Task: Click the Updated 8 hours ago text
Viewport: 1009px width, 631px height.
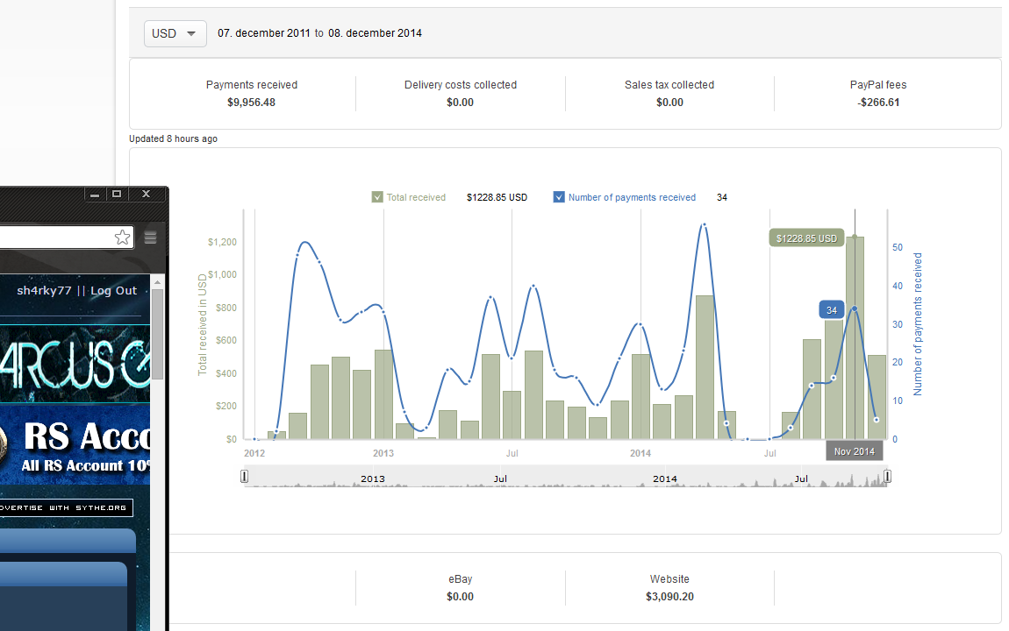Action: tap(173, 138)
